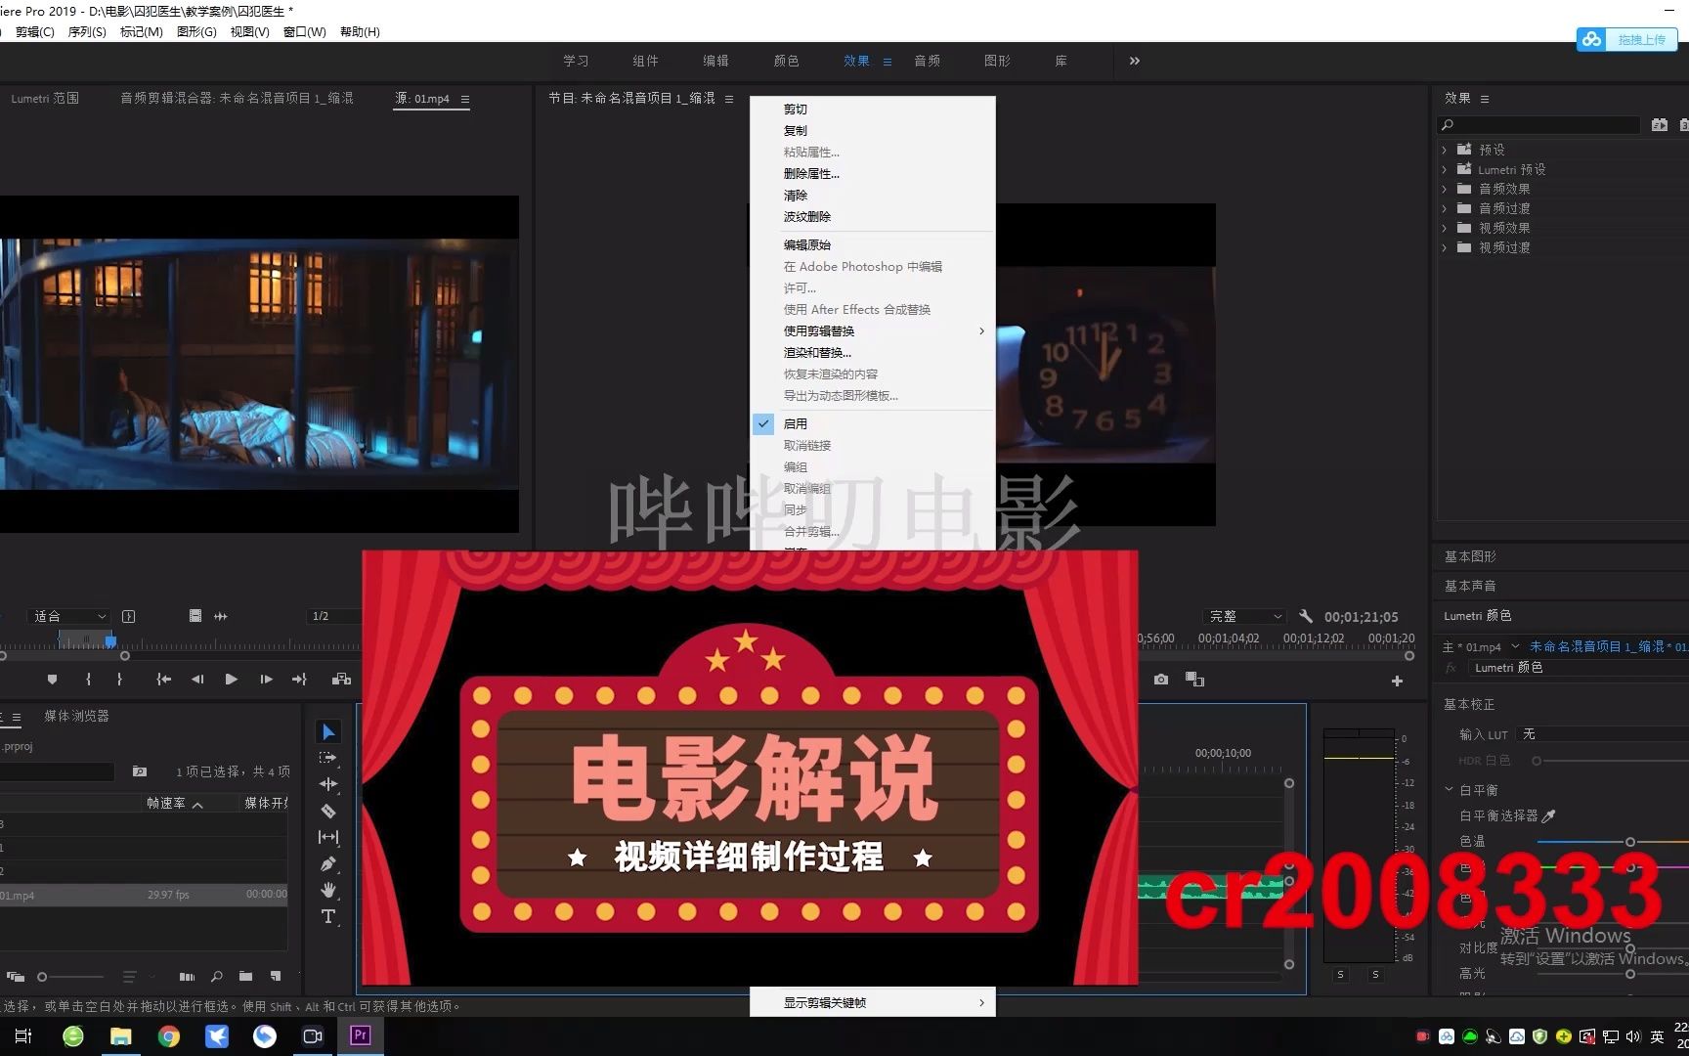Click automate to sequence icon
1689x1056 pixels.
click(187, 976)
